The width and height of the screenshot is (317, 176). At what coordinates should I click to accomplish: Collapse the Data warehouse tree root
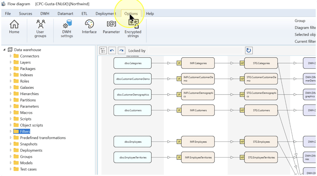4,50
